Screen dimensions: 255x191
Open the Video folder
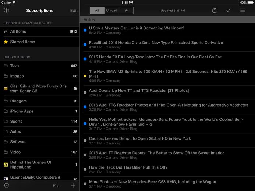coord(40,152)
